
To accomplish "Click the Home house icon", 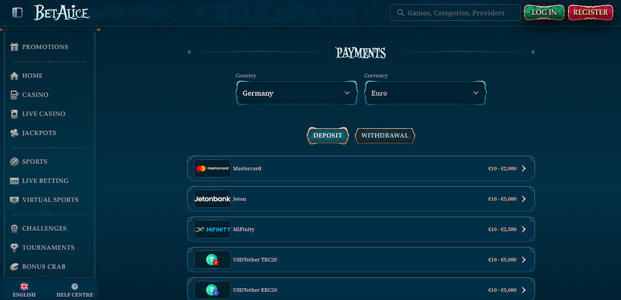I will [x=14, y=76].
